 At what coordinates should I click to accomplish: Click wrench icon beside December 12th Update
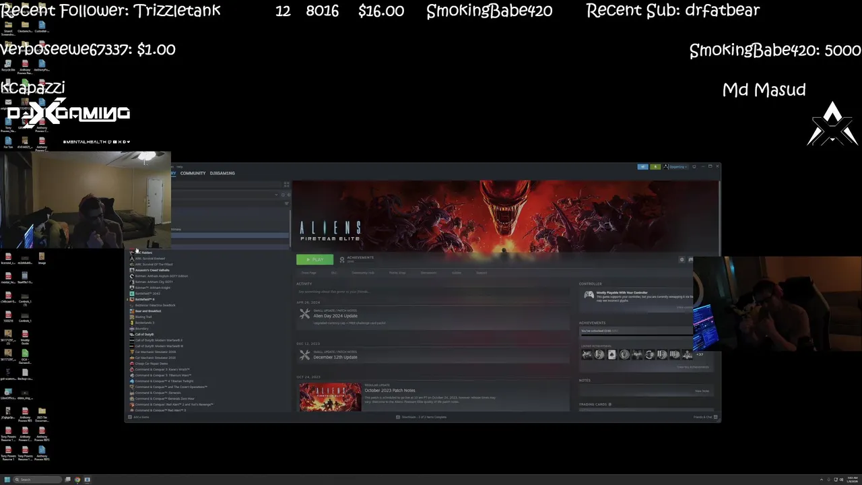point(304,355)
